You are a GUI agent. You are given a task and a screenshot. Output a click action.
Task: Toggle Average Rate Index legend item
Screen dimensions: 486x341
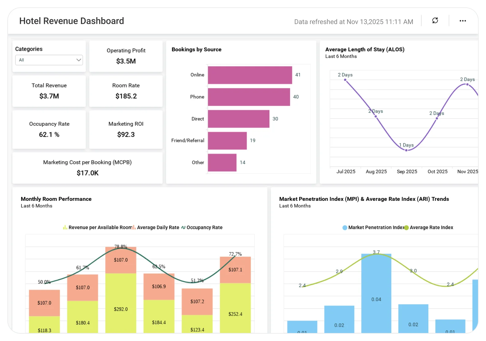tap(429, 228)
